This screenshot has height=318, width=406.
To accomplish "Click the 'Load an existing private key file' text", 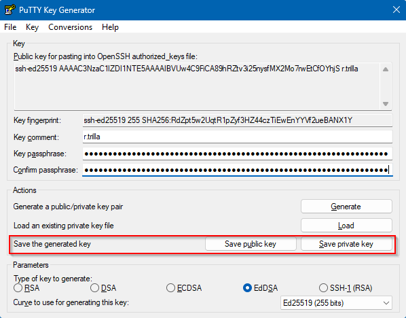I will pyautogui.click(x=63, y=226).
